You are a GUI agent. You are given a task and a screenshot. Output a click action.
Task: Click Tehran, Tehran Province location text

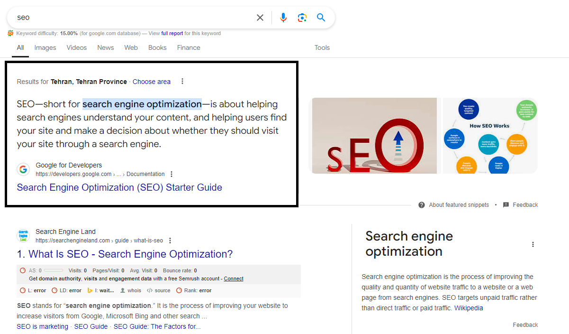89,82
